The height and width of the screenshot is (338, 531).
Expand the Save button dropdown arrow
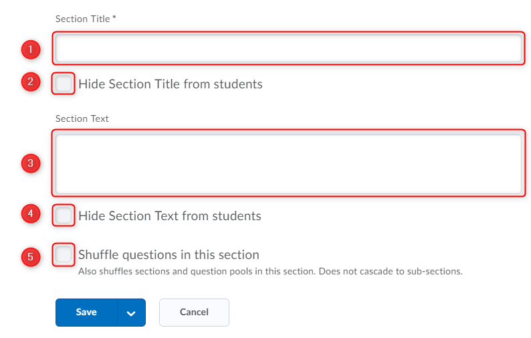[x=131, y=313]
